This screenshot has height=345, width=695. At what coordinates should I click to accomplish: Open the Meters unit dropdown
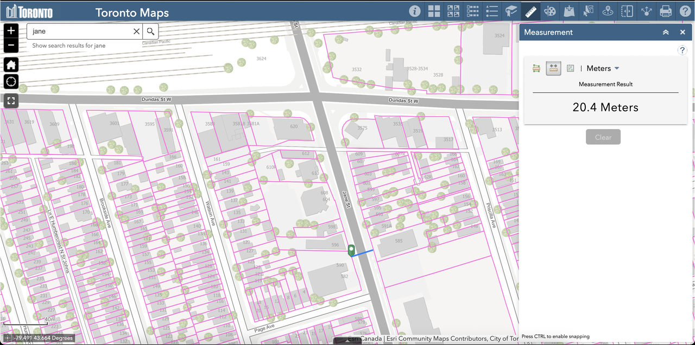tap(603, 68)
